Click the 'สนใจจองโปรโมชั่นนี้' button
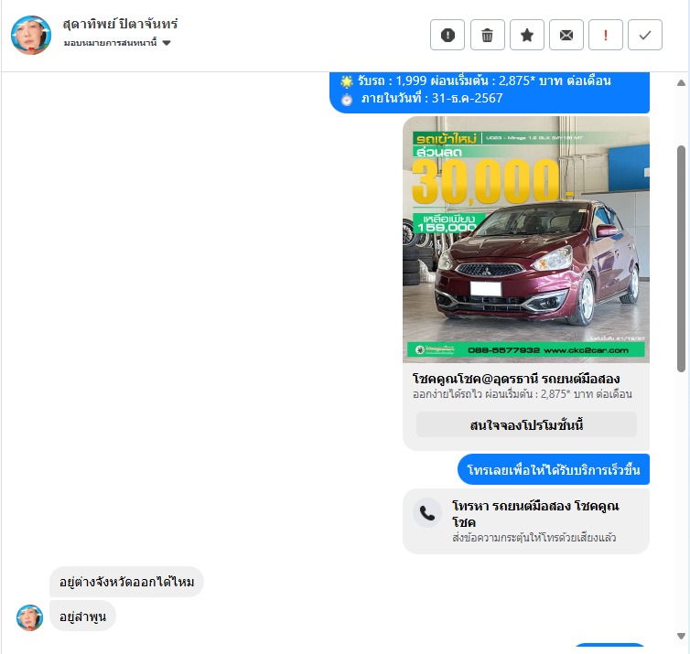 [x=526, y=424]
